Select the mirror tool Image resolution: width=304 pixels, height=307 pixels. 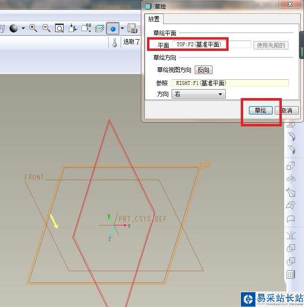291,235
